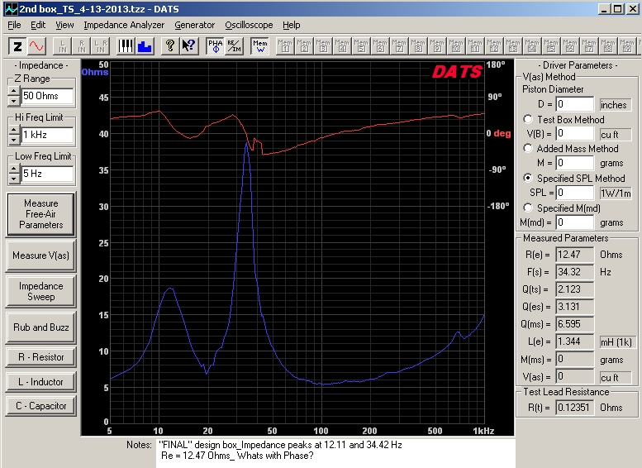Click the SPL value input field

click(575, 193)
